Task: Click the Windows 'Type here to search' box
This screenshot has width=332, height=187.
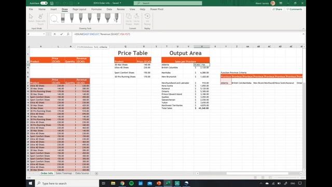Action: pos(67,183)
